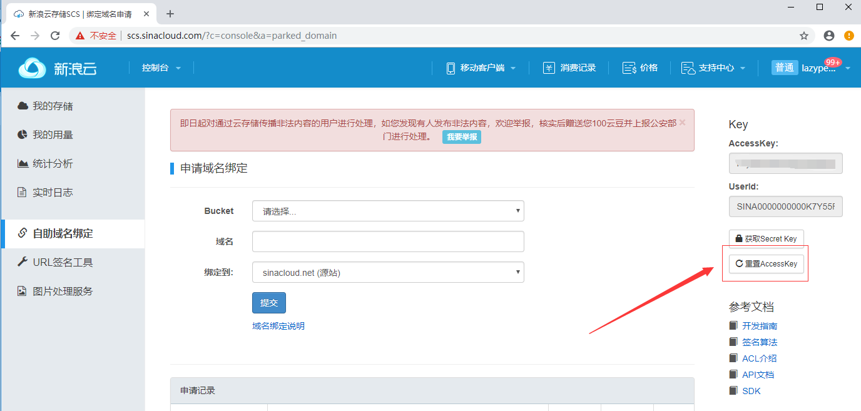861x411 pixels.
Task: Expand the 支持中心 dropdown
Action: (x=713, y=68)
